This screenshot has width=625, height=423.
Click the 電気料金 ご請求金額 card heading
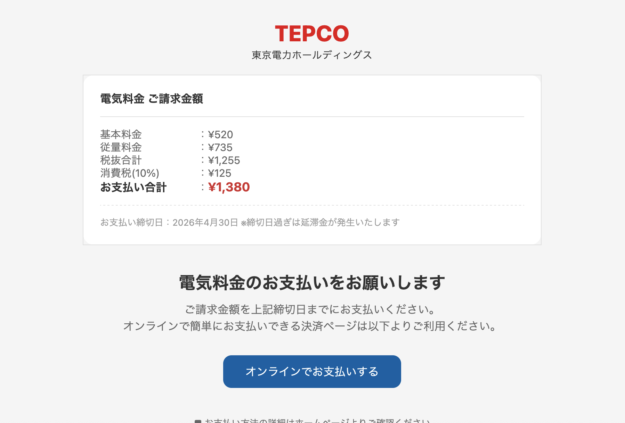[152, 99]
